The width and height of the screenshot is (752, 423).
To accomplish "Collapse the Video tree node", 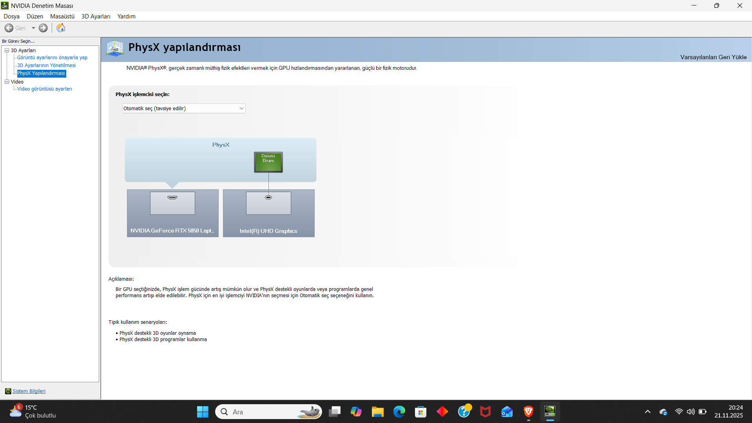I will (7, 82).
